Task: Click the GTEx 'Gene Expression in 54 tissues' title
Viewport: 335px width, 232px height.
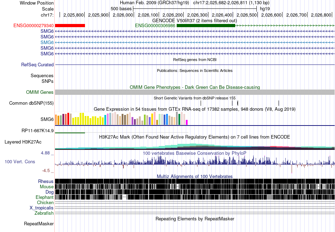Action: [x=195, y=109]
